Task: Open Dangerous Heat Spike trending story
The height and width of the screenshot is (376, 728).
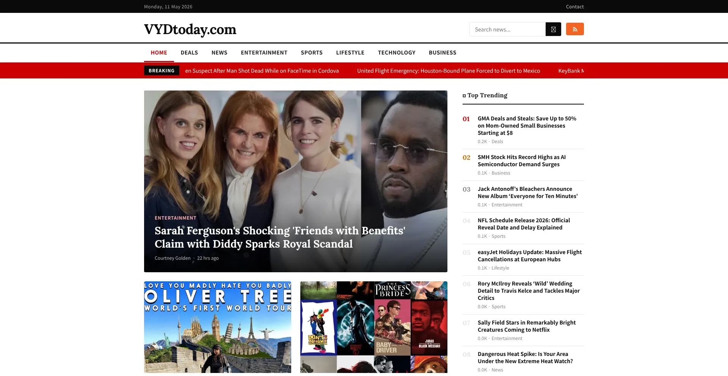Action: pos(526,357)
